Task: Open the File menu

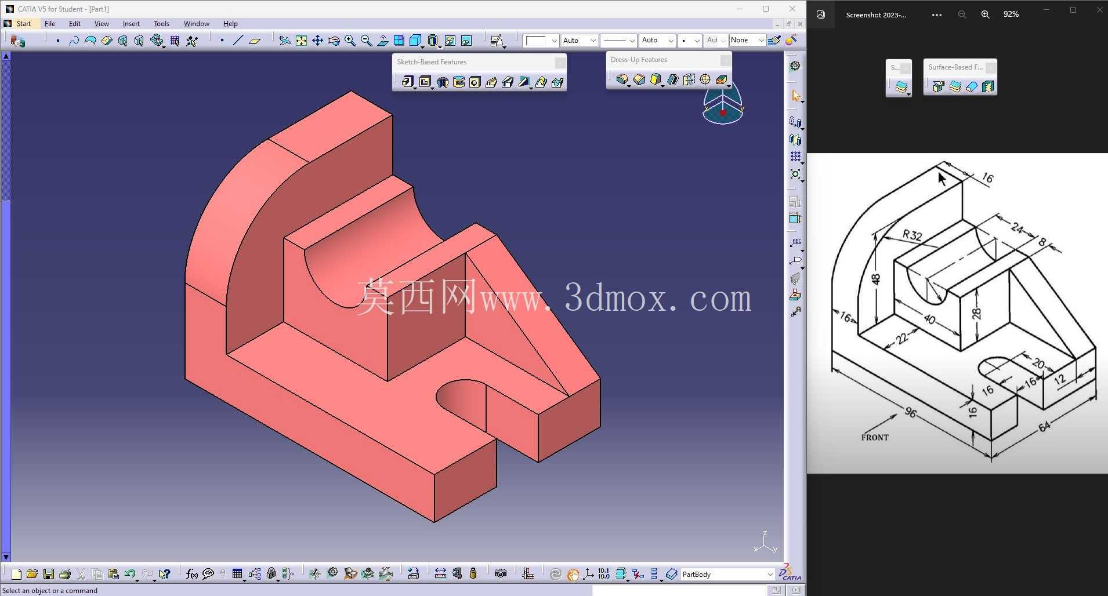Action: tap(50, 24)
